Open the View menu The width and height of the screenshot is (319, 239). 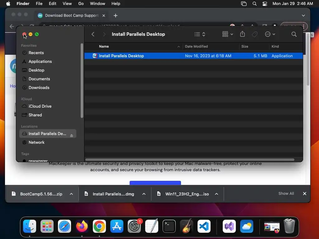67,4
